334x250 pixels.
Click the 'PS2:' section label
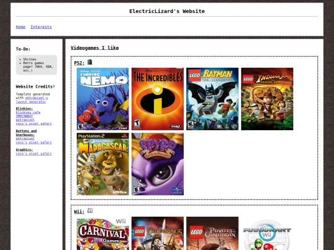click(x=79, y=63)
